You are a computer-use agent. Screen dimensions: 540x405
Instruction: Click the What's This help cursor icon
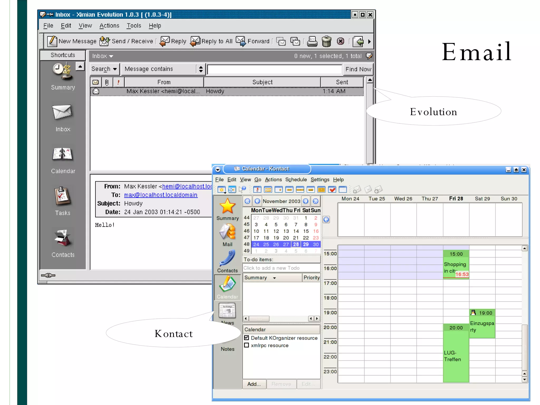[242, 189]
